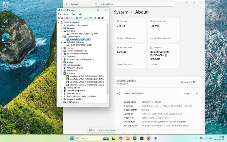Toggle the show/hide console tree toolbar icon
Screen dimensions: 227x142
point(67,18)
